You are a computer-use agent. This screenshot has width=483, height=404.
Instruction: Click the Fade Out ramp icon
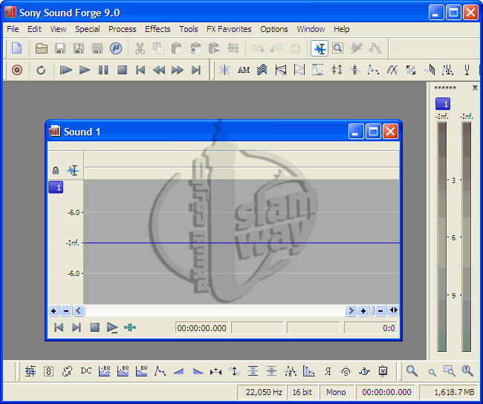pyautogui.click(x=198, y=371)
